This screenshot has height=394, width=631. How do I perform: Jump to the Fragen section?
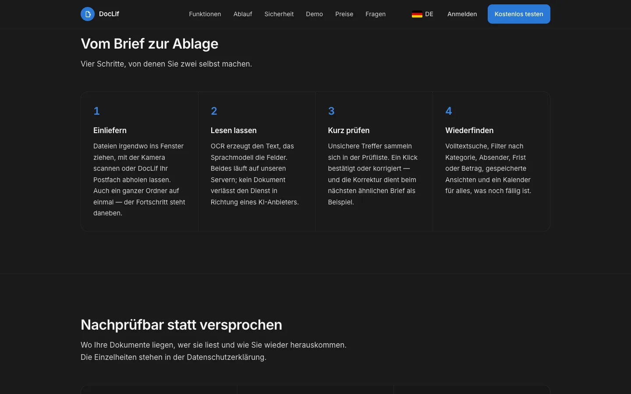(376, 14)
